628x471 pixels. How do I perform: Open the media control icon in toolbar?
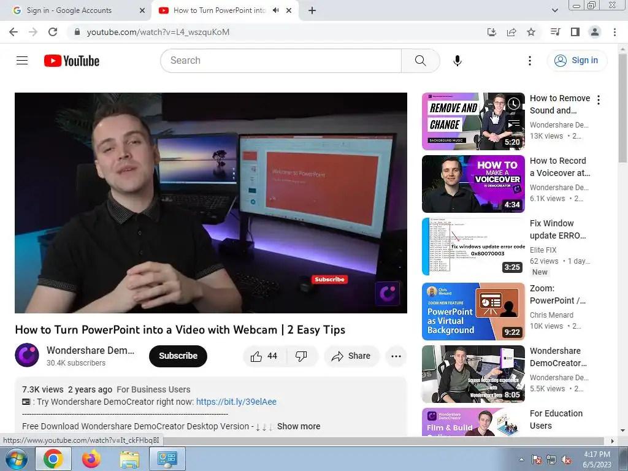point(555,32)
